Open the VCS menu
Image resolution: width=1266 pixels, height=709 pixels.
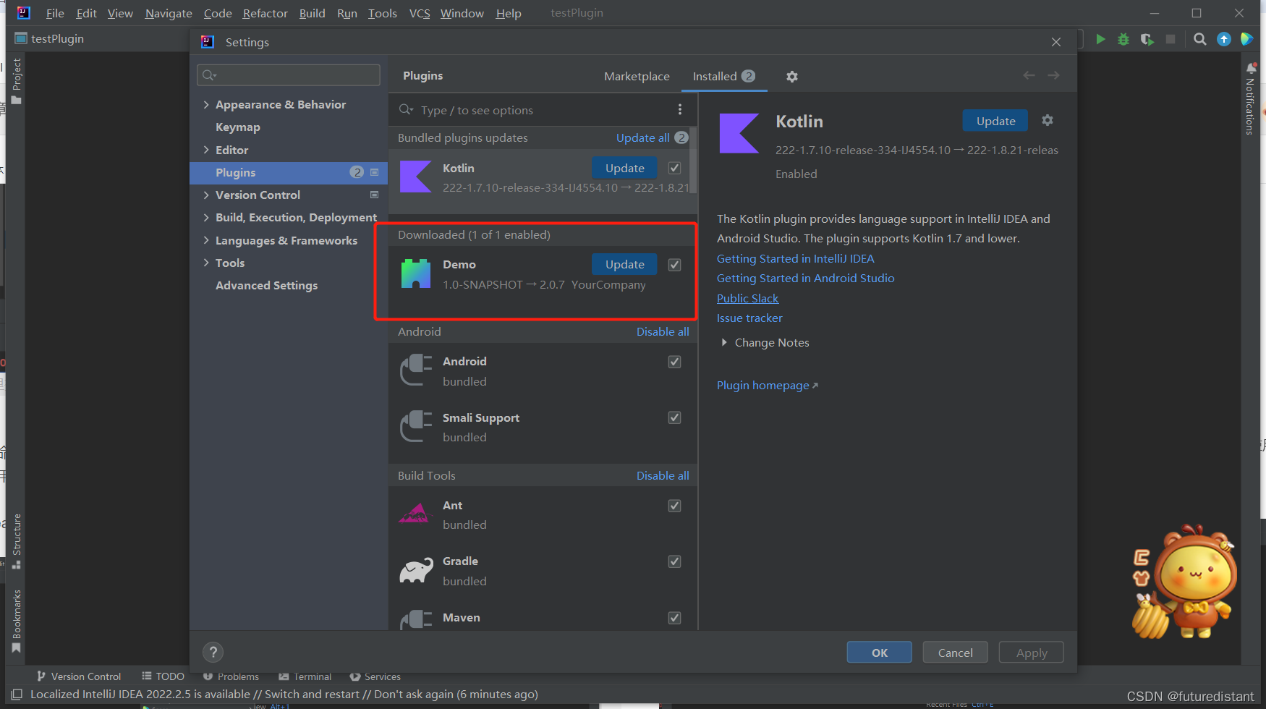(x=420, y=13)
